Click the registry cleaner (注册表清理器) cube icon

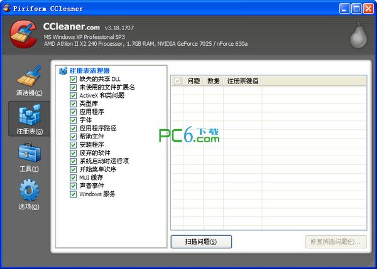[x=63, y=71]
